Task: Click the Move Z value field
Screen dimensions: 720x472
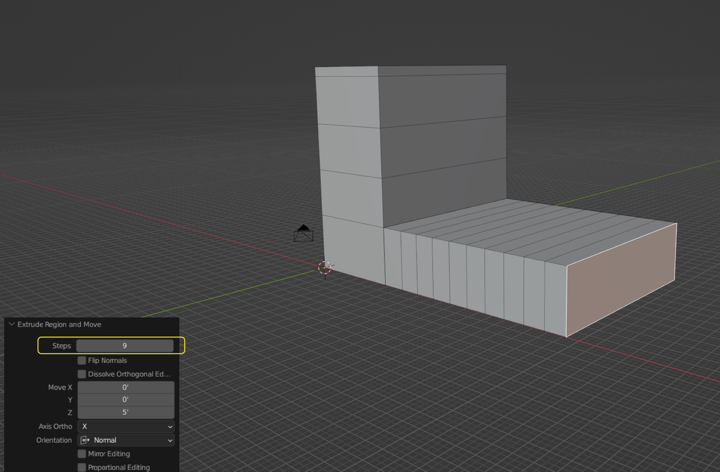Action: (x=126, y=412)
